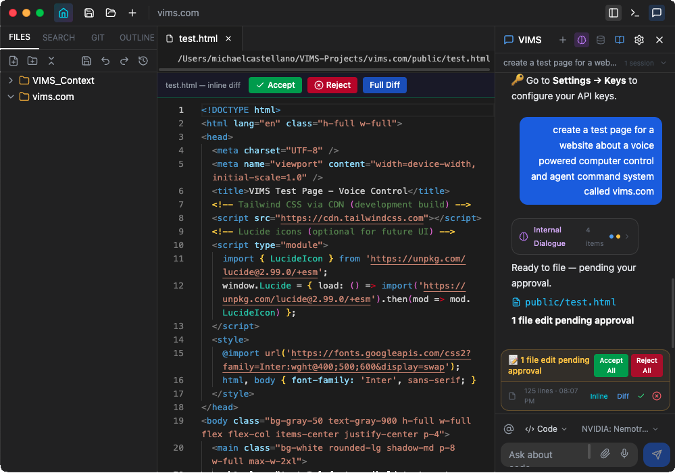The image size is (675, 473).
Task: Click the Save icon in title bar
Action: tap(89, 13)
